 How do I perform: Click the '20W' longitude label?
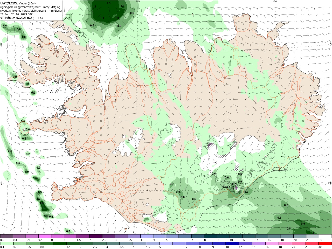coord(138,1)
